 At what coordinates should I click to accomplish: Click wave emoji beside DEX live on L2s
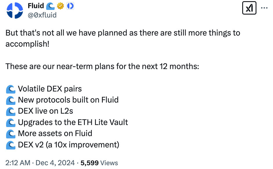10,111
